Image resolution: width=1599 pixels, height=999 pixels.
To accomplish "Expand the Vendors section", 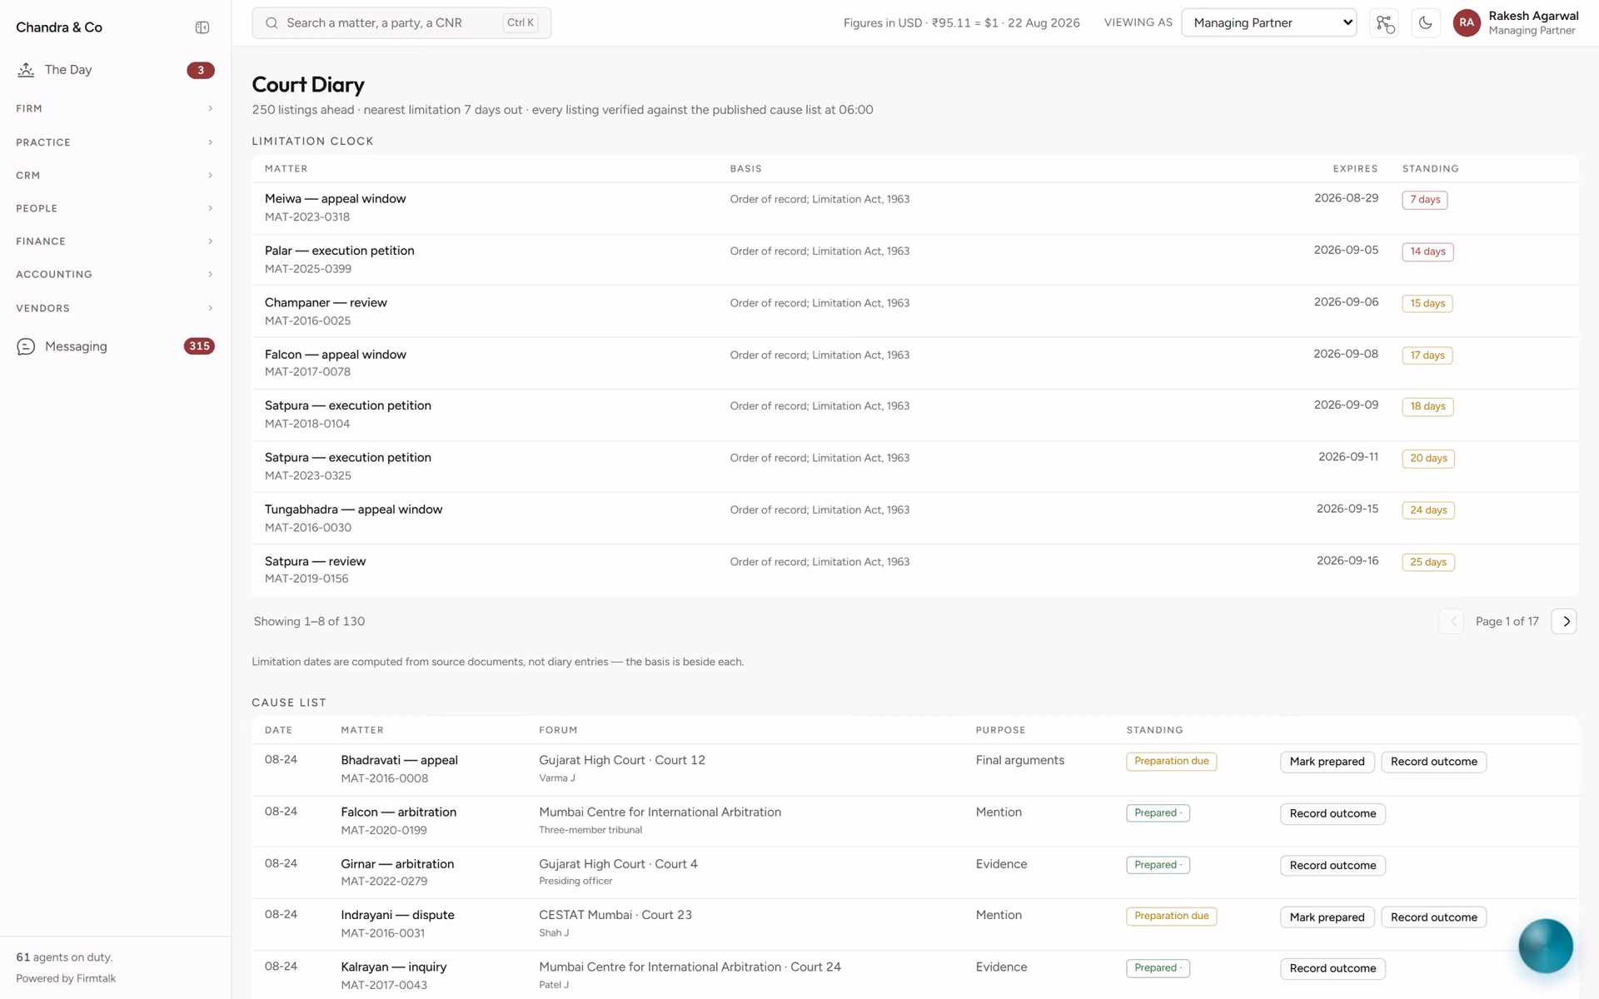I will tap(115, 308).
